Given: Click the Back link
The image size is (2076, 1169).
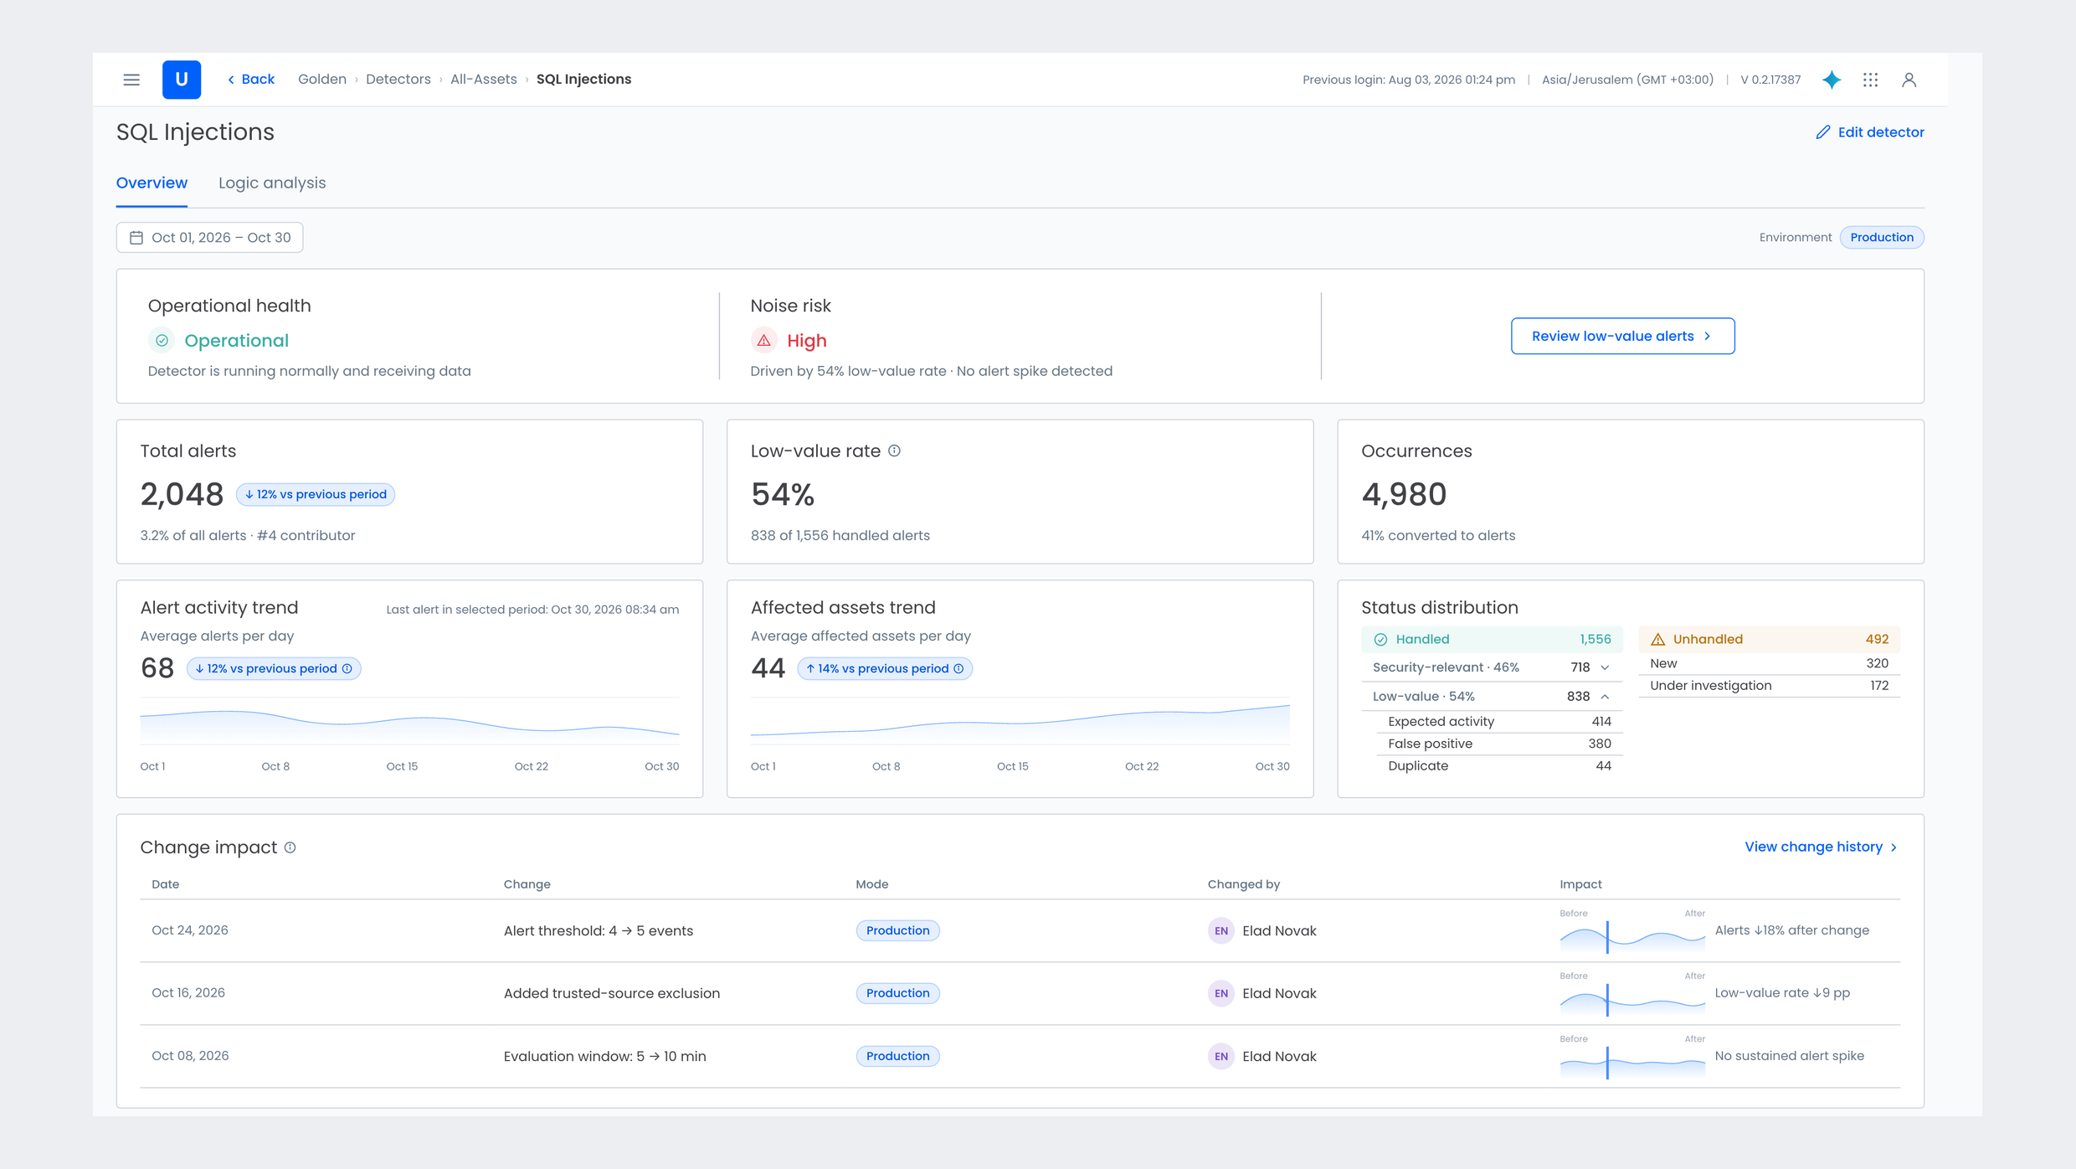Looking at the screenshot, I should pos(251,80).
